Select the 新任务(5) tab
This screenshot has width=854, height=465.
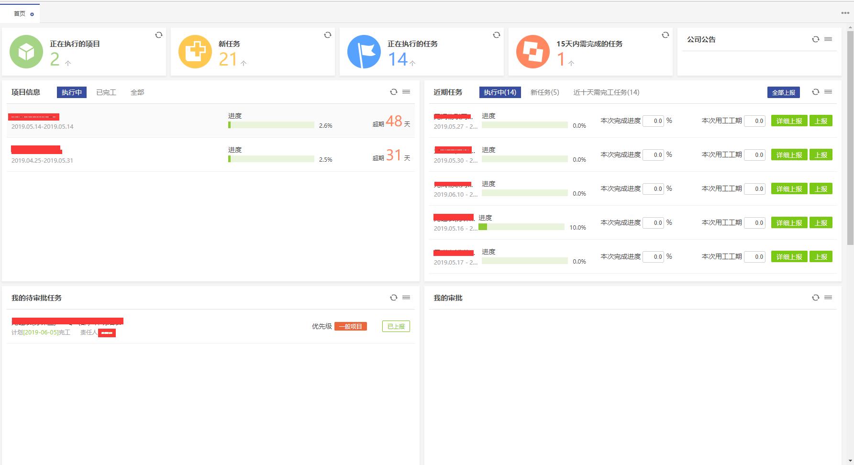click(x=544, y=92)
